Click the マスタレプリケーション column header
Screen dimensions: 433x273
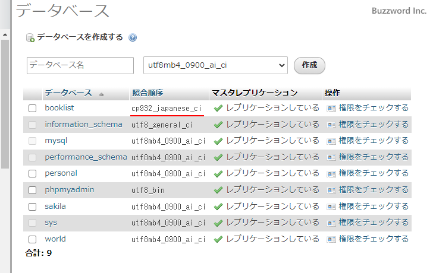[x=255, y=93]
